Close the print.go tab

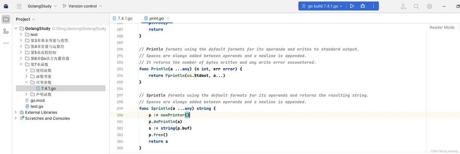pos(168,18)
